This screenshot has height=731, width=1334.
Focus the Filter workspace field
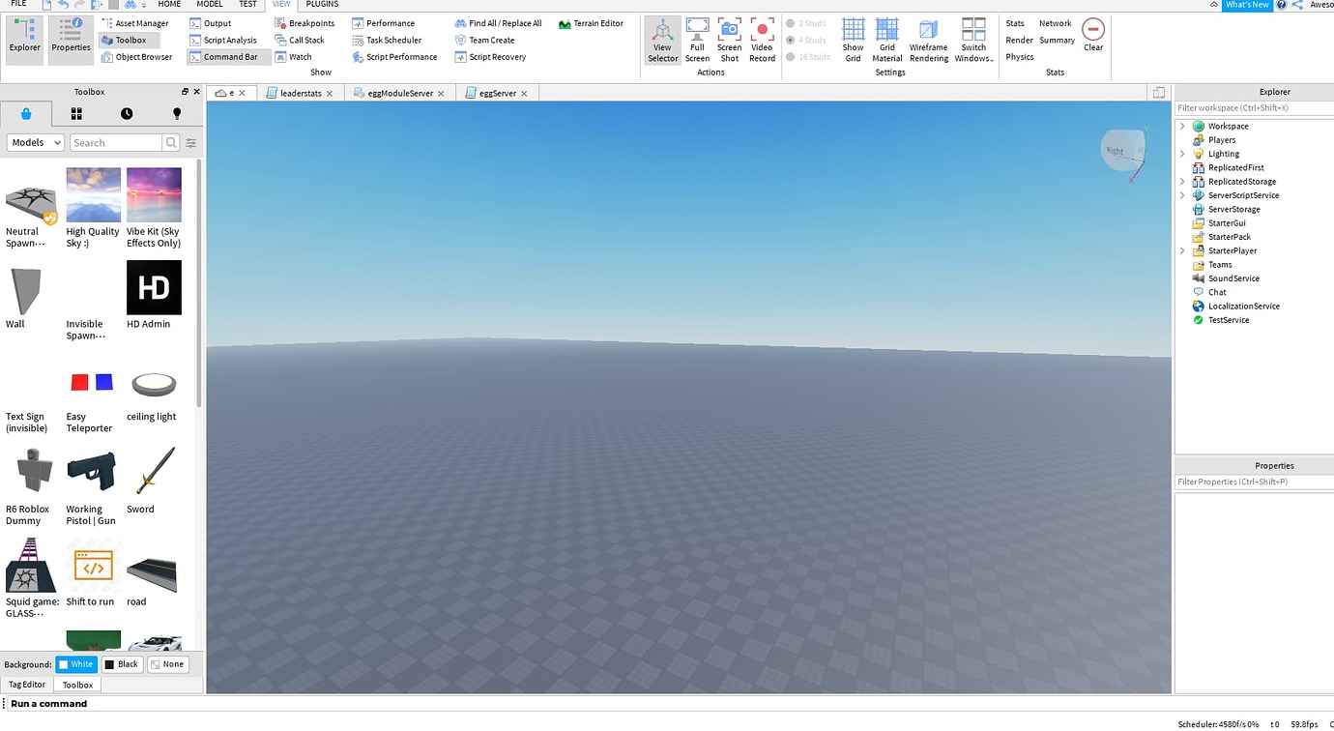tap(1254, 108)
